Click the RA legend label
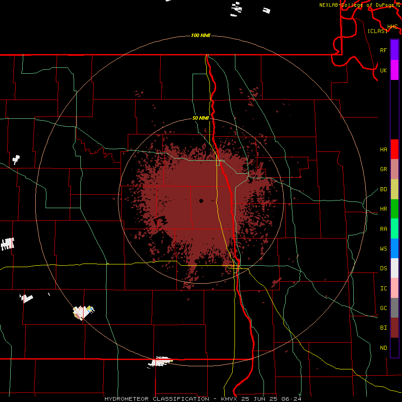This screenshot has height=402, width=402. pyautogui.click(x=383, y=229)
